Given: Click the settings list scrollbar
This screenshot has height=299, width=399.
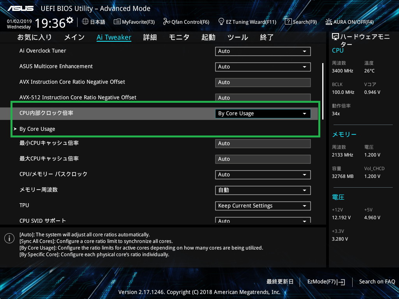Looking at the screenshot, I should 323,91.
